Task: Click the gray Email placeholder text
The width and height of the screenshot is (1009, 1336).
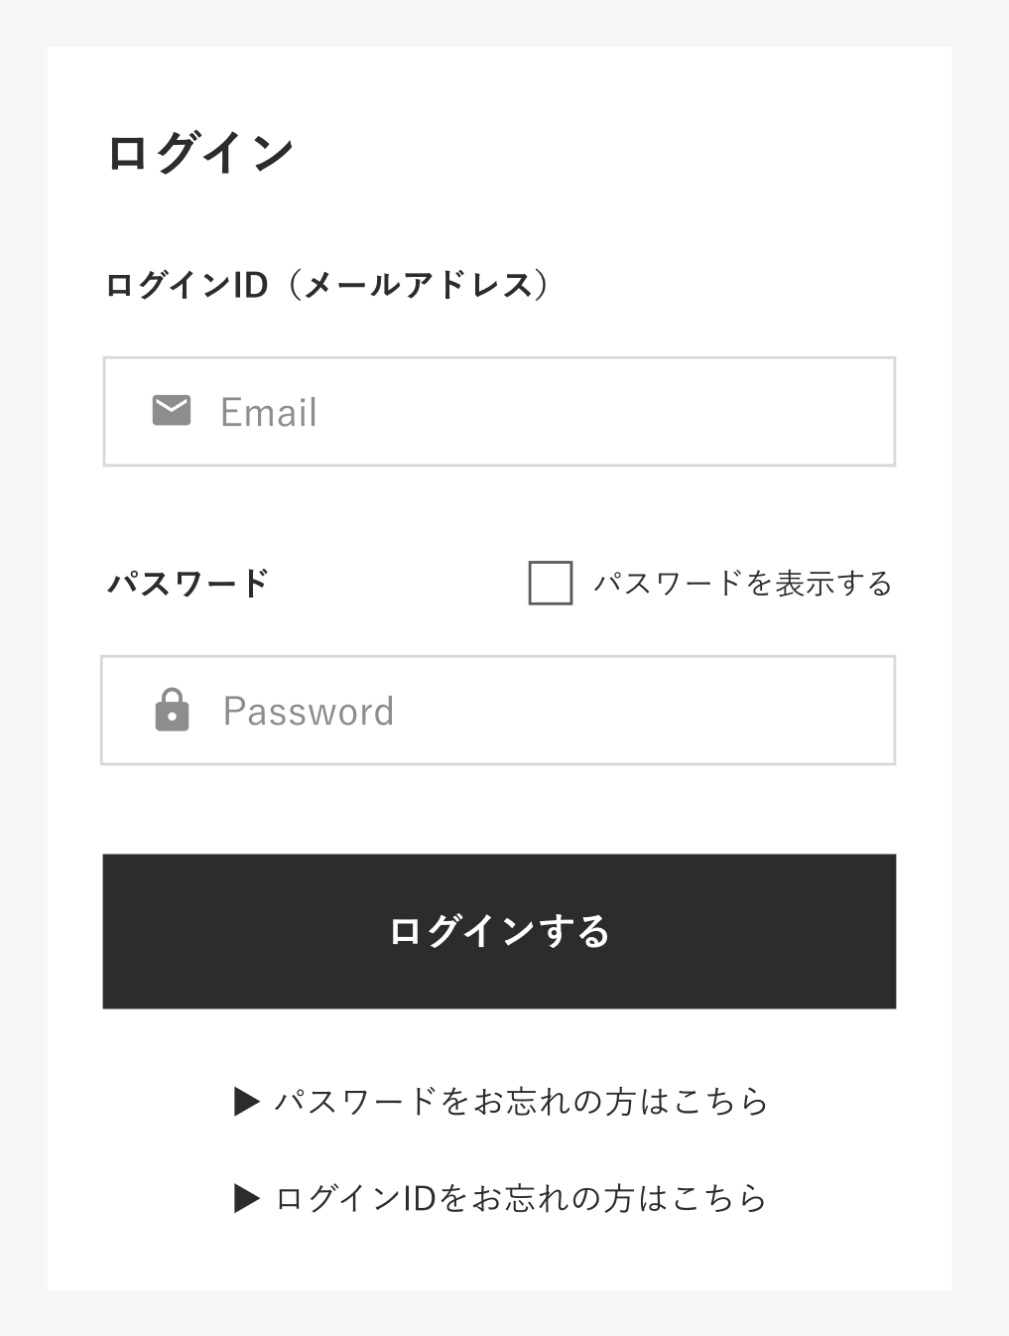Action: [269, 412]
